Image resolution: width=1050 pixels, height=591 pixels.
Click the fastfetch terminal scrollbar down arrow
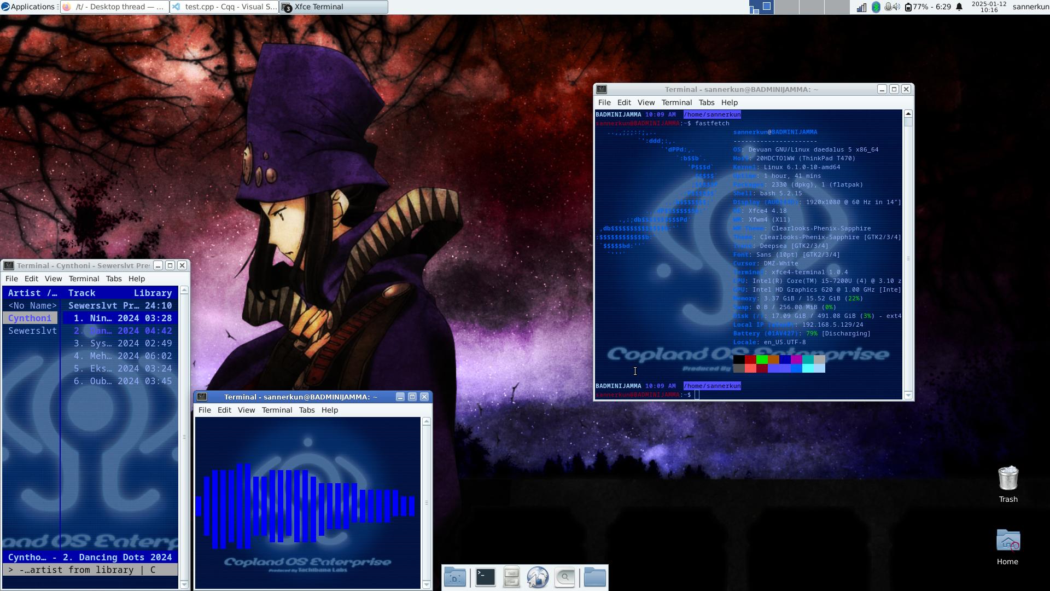click(908, 395)
